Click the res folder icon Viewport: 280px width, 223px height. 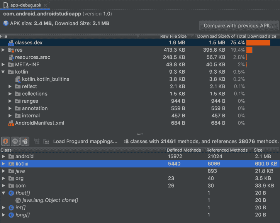(11, 50)
